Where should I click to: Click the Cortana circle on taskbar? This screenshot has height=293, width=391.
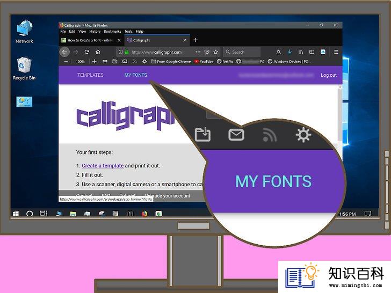tap(30, 214)
